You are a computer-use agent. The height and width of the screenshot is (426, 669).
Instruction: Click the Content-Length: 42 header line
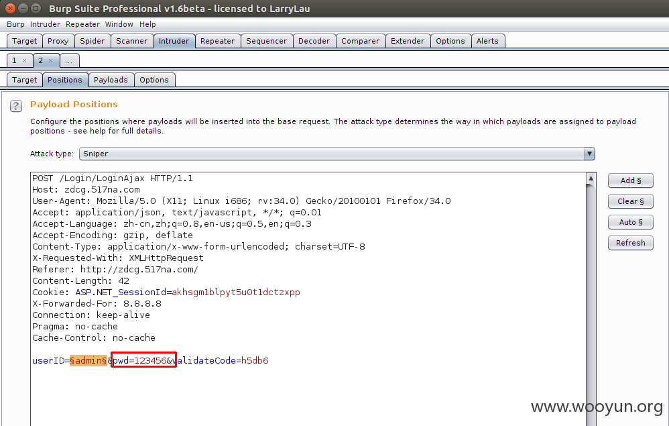[x=80, y=281]
